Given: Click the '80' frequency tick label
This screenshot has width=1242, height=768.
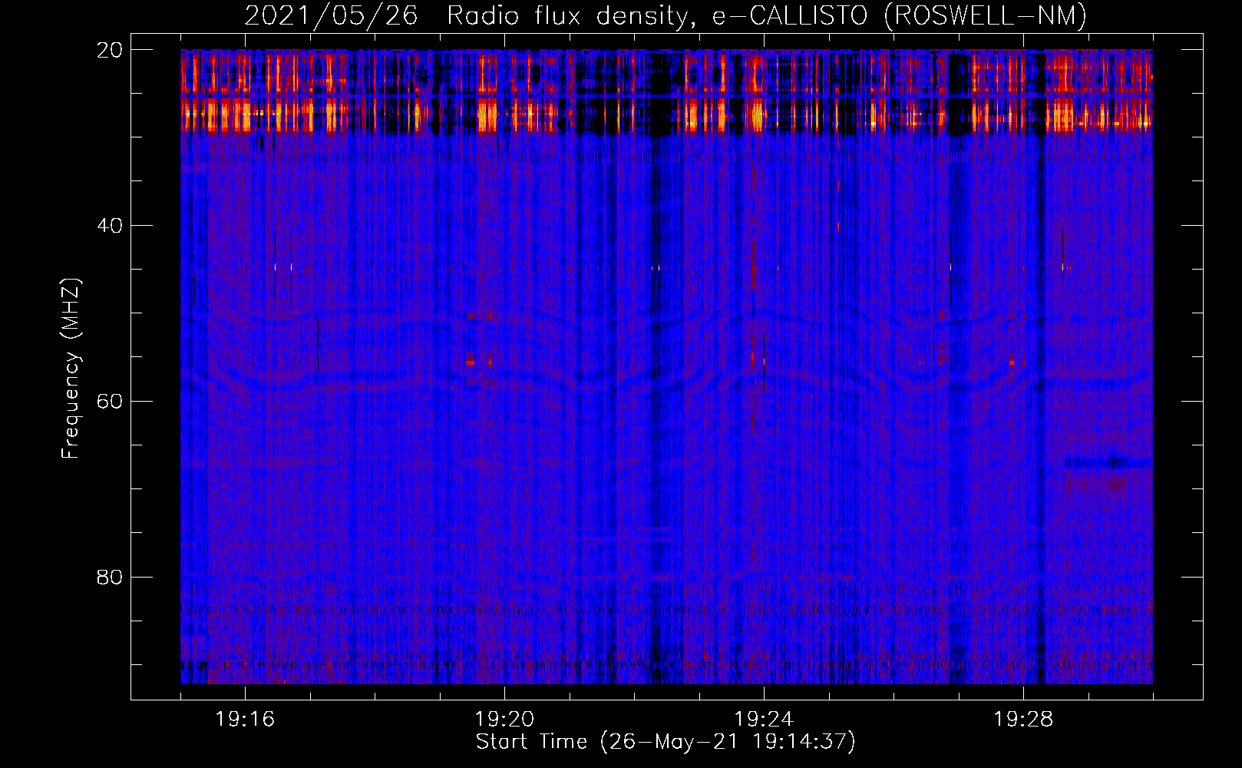Looking at the screenshot, I should tap(110, 578).
